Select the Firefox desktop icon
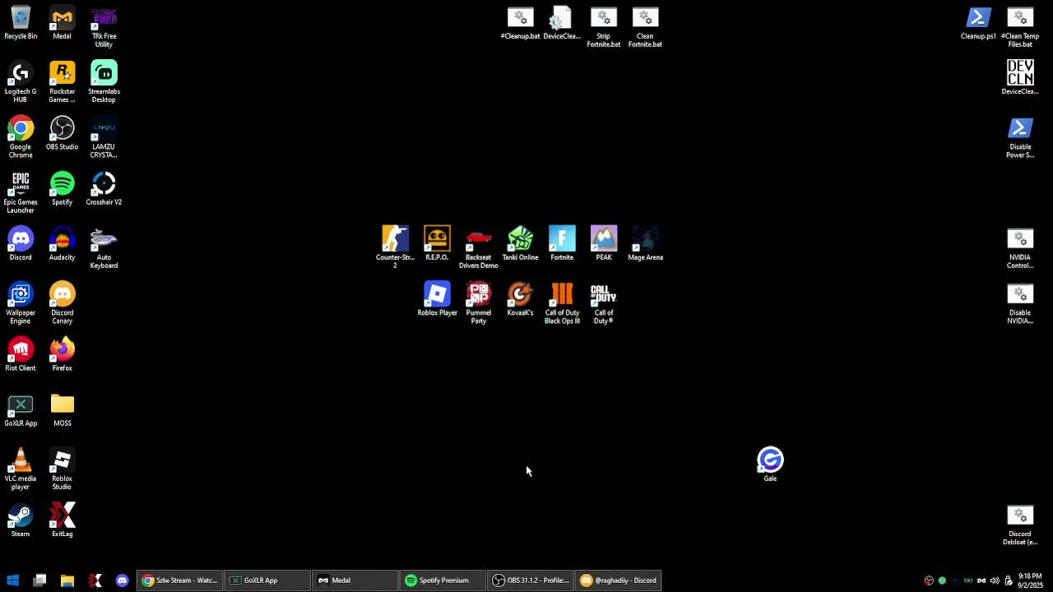Screen dimensions: 1053x592 [x=62, y=354]
